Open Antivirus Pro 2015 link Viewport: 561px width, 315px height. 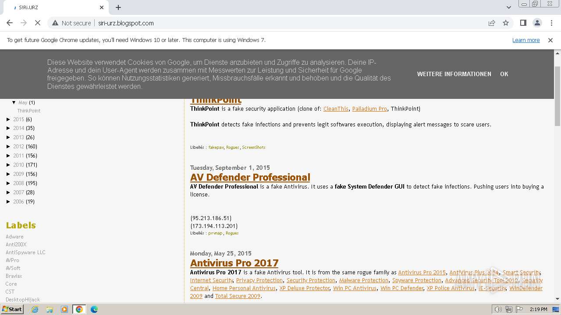[x=422, y=273]
